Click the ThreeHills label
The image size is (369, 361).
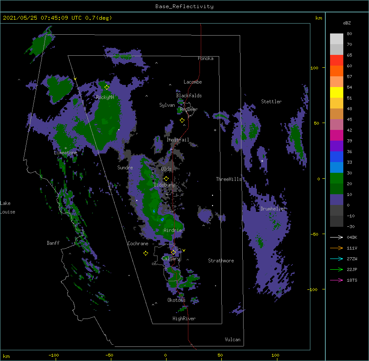pos(229,179)
